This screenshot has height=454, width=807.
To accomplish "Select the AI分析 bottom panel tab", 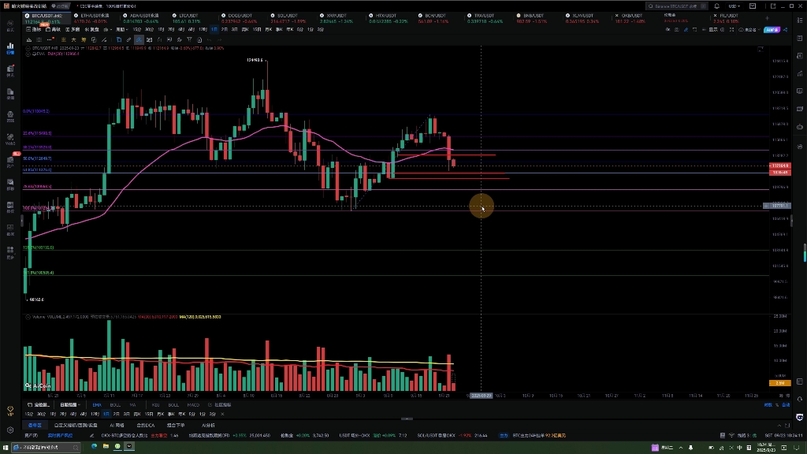I will click(x=208, y=424).
